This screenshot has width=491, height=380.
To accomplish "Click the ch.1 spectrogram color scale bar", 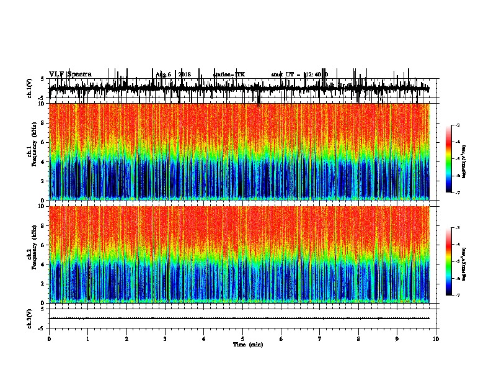I will (448, 159).
